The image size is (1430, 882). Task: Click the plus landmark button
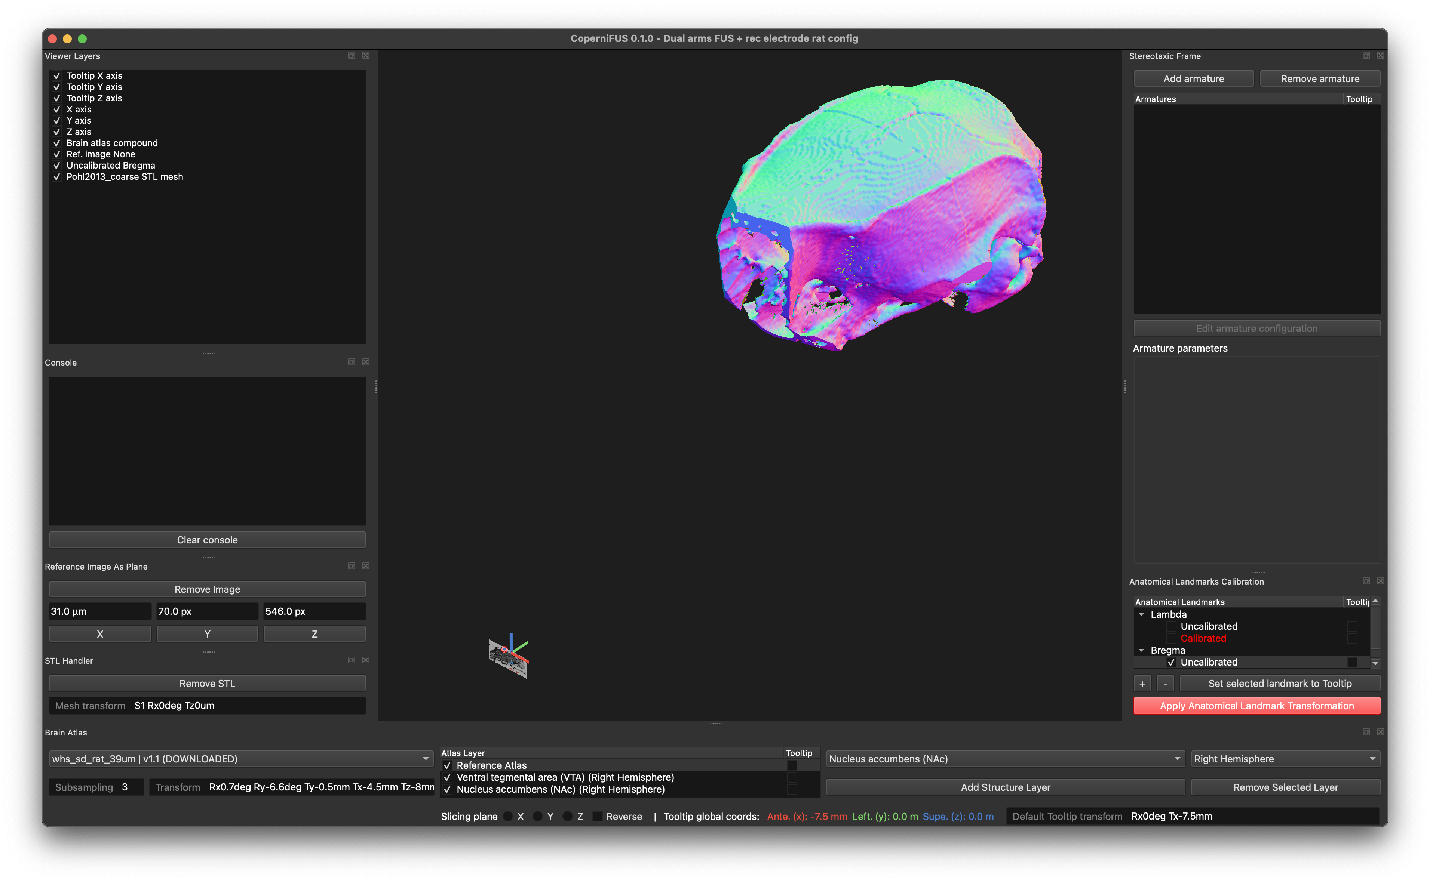(x=1142, y=683)
